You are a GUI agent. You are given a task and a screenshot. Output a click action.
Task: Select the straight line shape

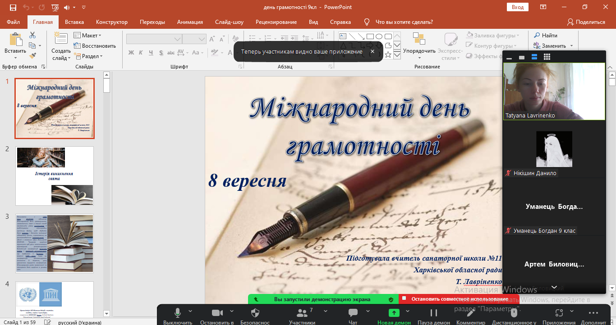pyautogui.click(x=352, y=36)
